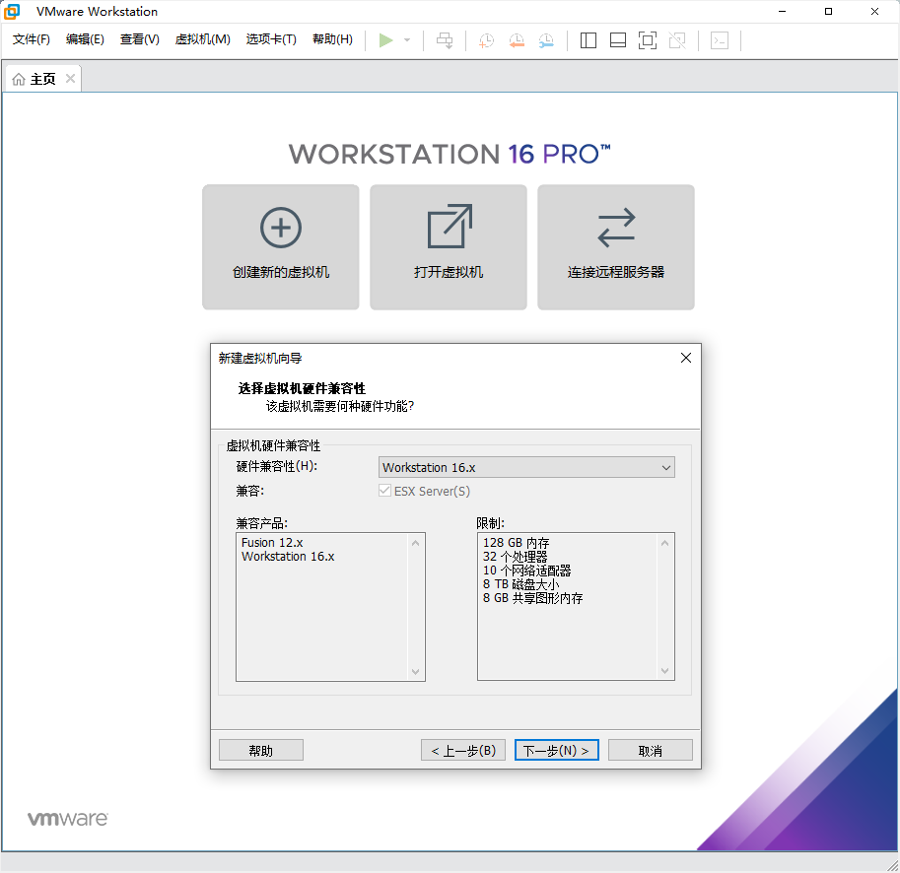Click the 打开虚拟机 open icon
The width and height of the screenshot is (900, 873).
pyautogui.click(x=450, y=226)
